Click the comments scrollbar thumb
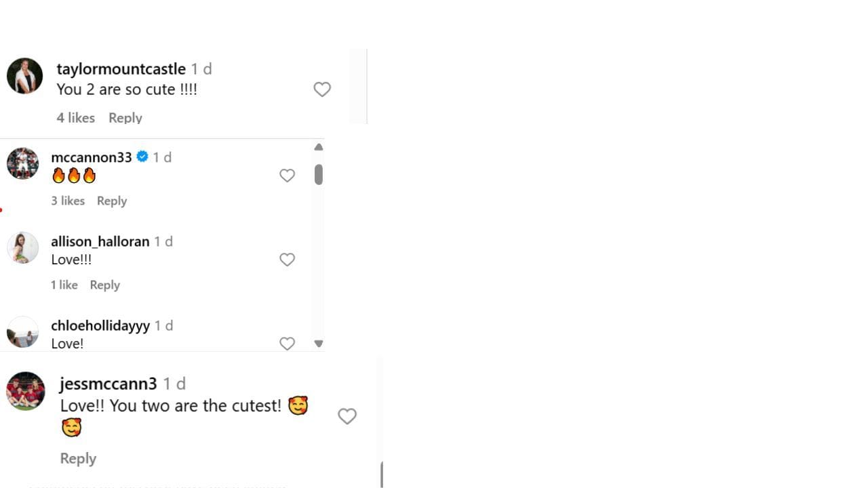 [x=318, y=174]
